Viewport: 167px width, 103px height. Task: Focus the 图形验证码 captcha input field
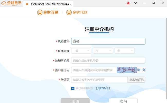tap(94, 70)
